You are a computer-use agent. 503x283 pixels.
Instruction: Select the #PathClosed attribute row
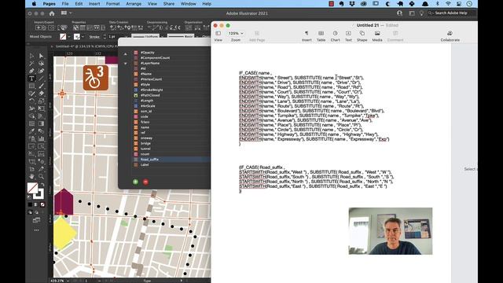(x=171, y=95)
